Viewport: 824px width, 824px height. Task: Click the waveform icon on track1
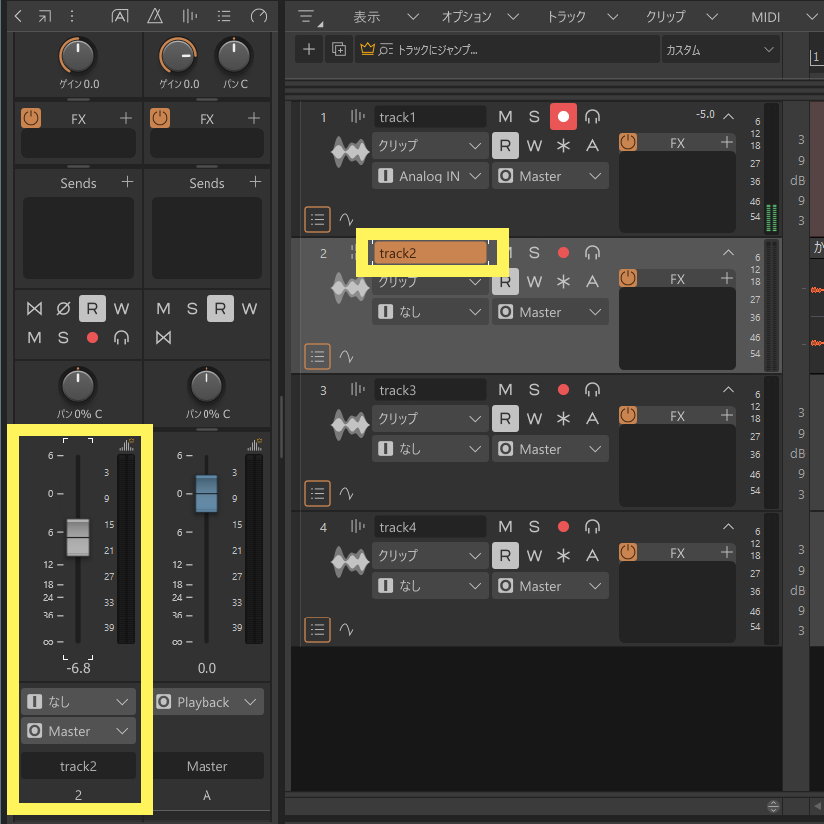350,152
